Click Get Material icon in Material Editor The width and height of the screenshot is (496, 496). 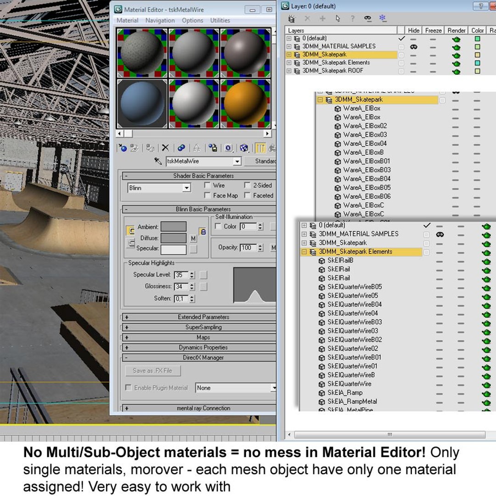123,148
